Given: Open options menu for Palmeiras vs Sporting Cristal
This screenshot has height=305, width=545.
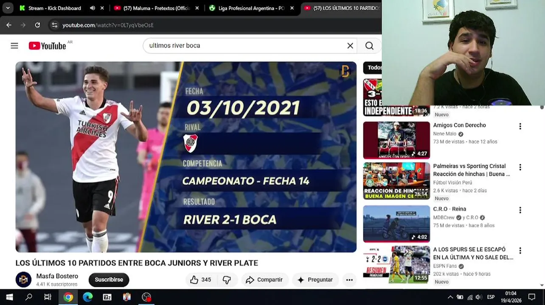Looking at the screenshot, I should pyautogui.click(x=520, y=167).
